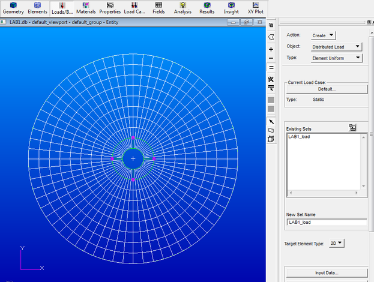374x282 pixels.
Task: Click the polygon pick icon in vertical toolbar
Action: pos(271,37)
